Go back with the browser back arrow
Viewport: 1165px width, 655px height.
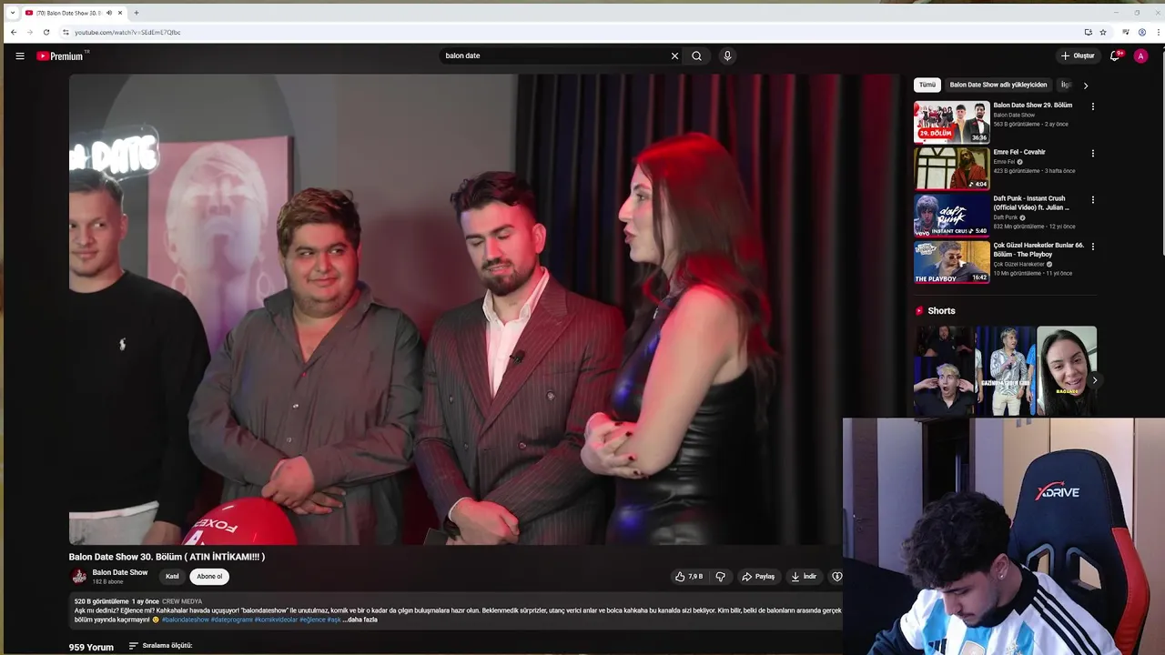pos(14,32)
